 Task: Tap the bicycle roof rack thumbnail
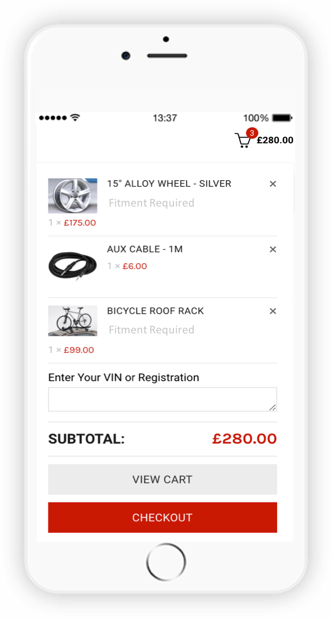tap(72, 321)
